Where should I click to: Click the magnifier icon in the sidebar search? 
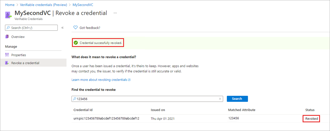click(x=9, y=28)
